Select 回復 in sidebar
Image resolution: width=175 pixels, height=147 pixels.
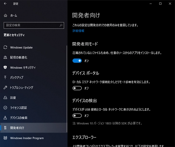[x=34, y=98]
